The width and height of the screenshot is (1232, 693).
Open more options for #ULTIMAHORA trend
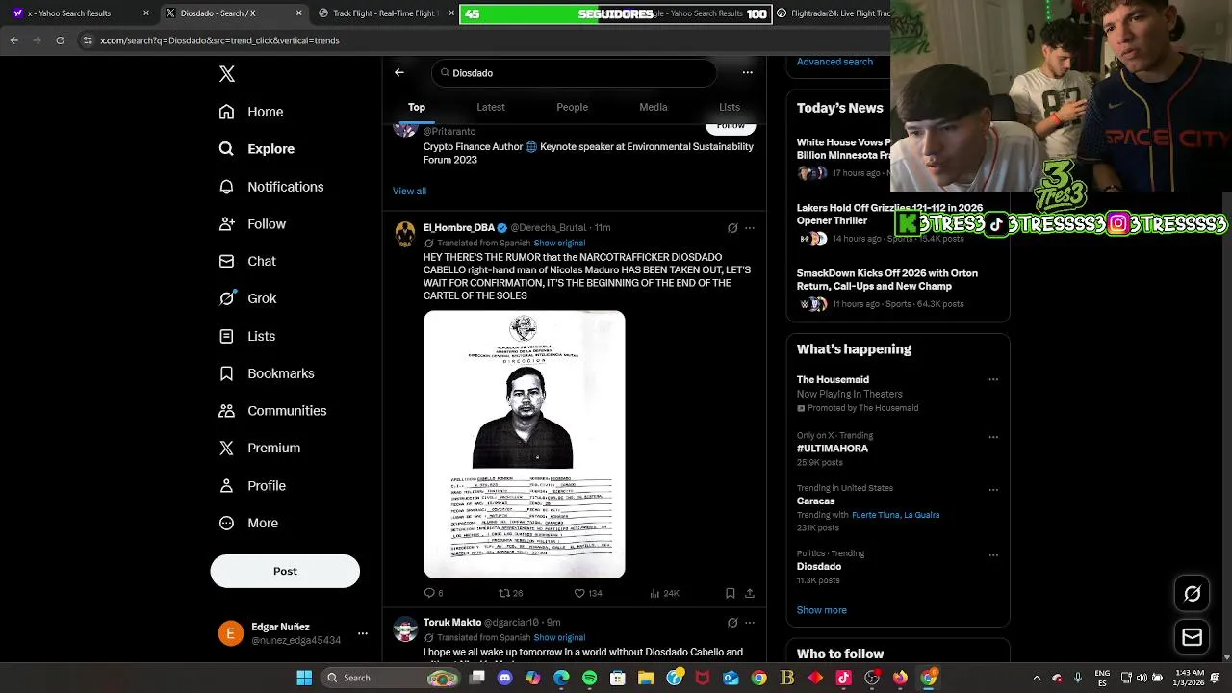point(993,436)
